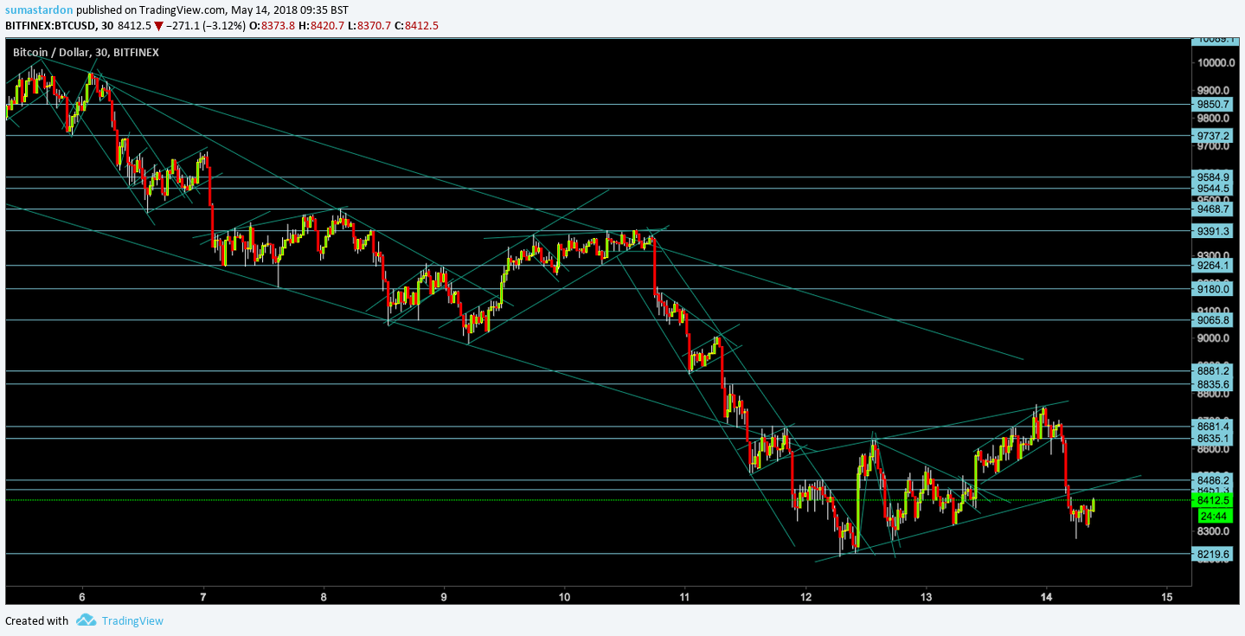Select the 8219.6 support level label
This screenshot has height=636, width=1245.
1211,554
